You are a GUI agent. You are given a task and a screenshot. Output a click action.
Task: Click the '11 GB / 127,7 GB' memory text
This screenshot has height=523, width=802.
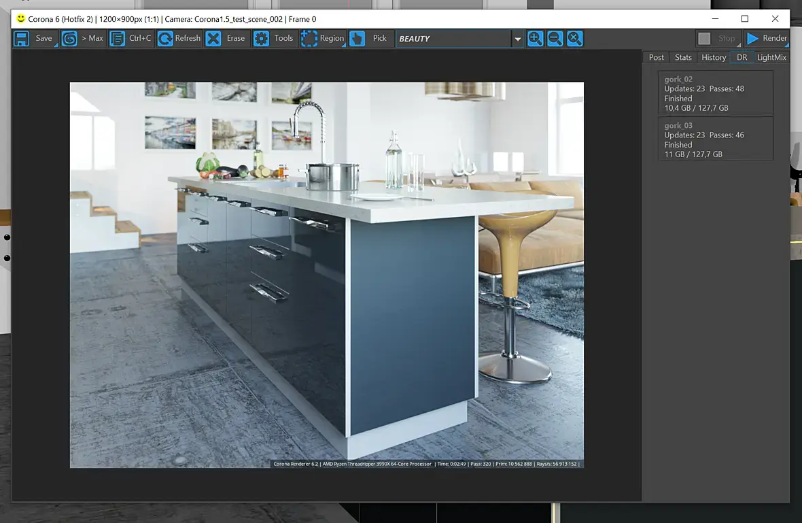click(x=693, y=154)
